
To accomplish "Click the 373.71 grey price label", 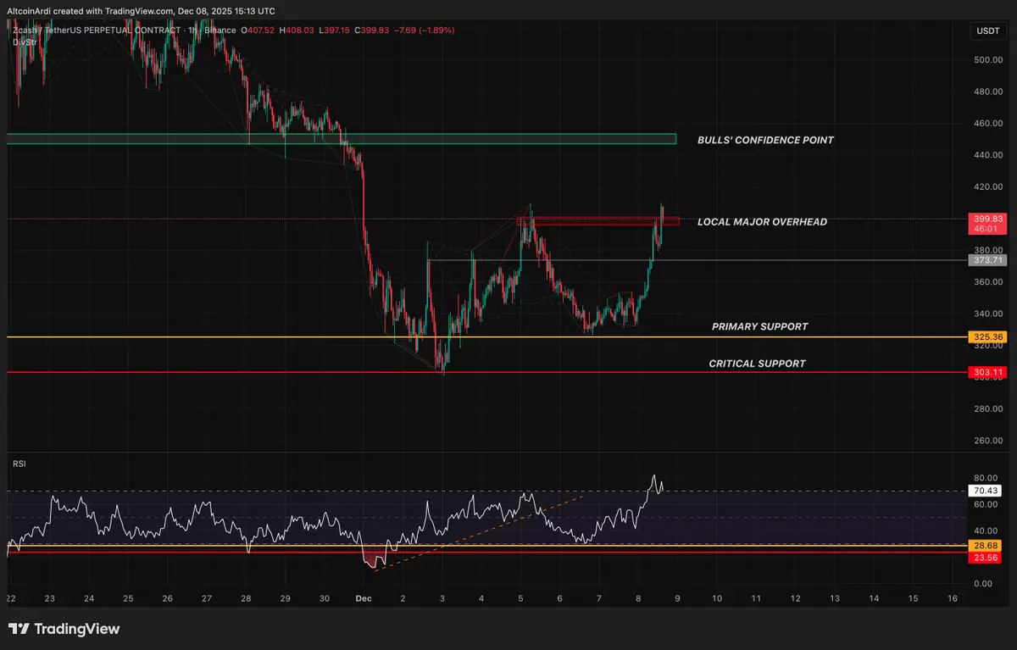I will (x=986, y=260).
